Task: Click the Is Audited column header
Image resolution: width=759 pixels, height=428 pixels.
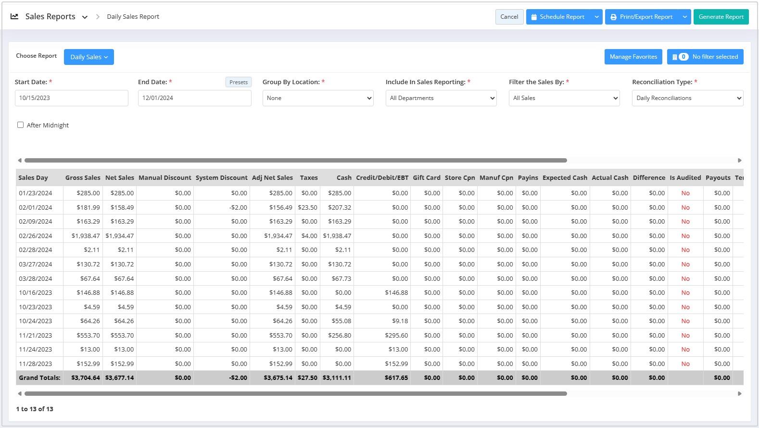Action: click(x=685, y=177)
